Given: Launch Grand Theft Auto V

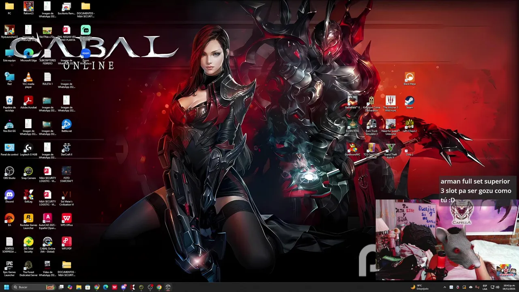Looking at the screenshot, I should tap(390, 150).
